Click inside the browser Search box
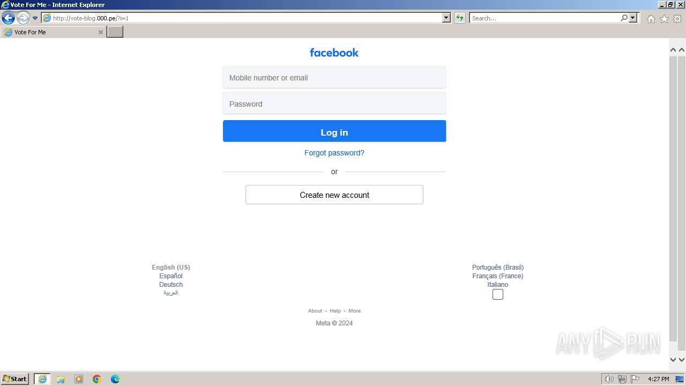 [x=544, y=18]
